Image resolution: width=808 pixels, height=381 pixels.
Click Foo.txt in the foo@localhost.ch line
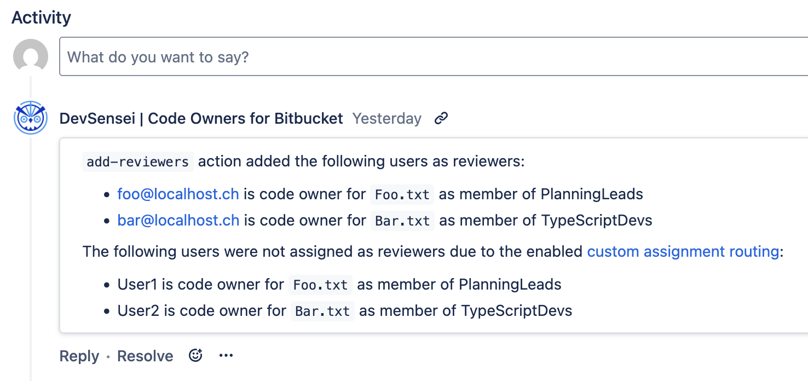[x=402, y=194]
